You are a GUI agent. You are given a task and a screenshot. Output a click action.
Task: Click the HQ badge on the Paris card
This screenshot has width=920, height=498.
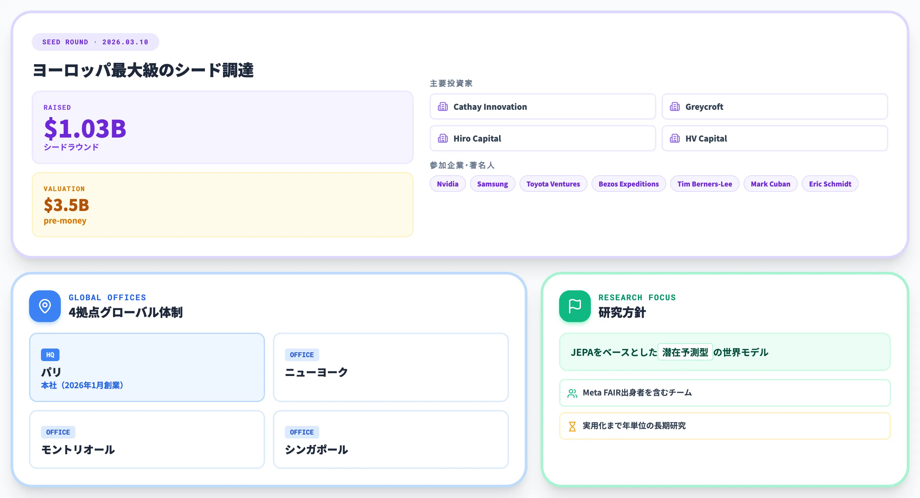tap(50, 354)
